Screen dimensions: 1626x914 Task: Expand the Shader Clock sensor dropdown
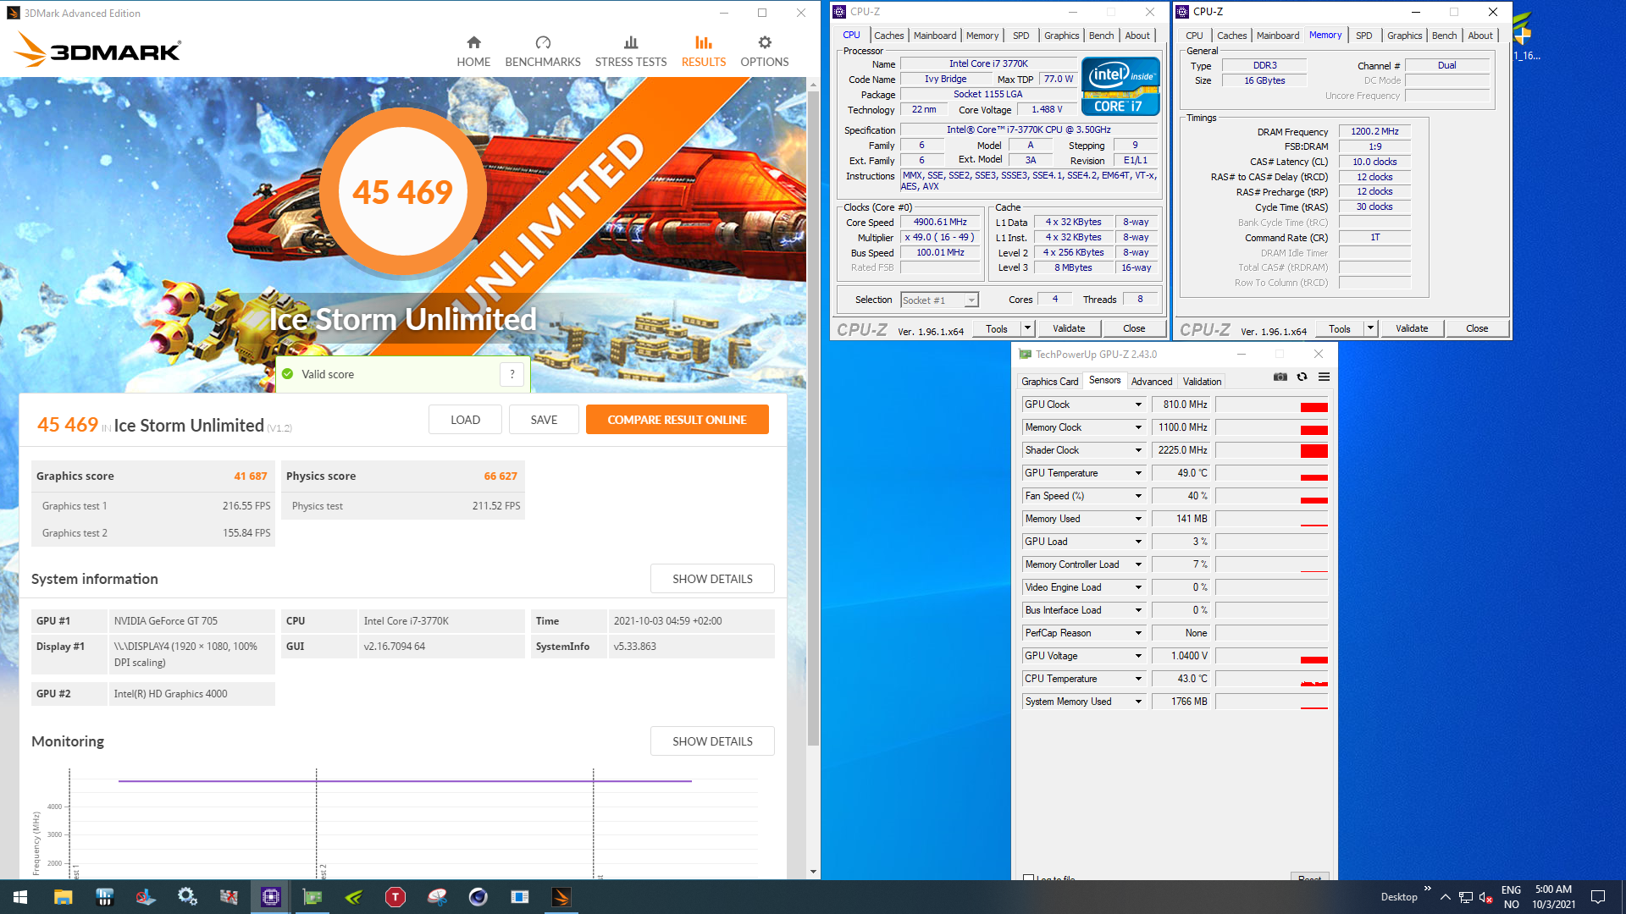tap(1138, 450)
